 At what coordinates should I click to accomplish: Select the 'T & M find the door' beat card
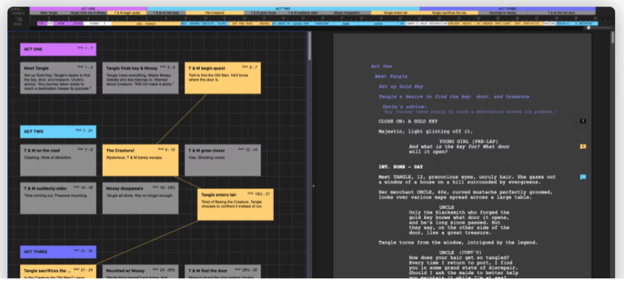coord(223,272)
